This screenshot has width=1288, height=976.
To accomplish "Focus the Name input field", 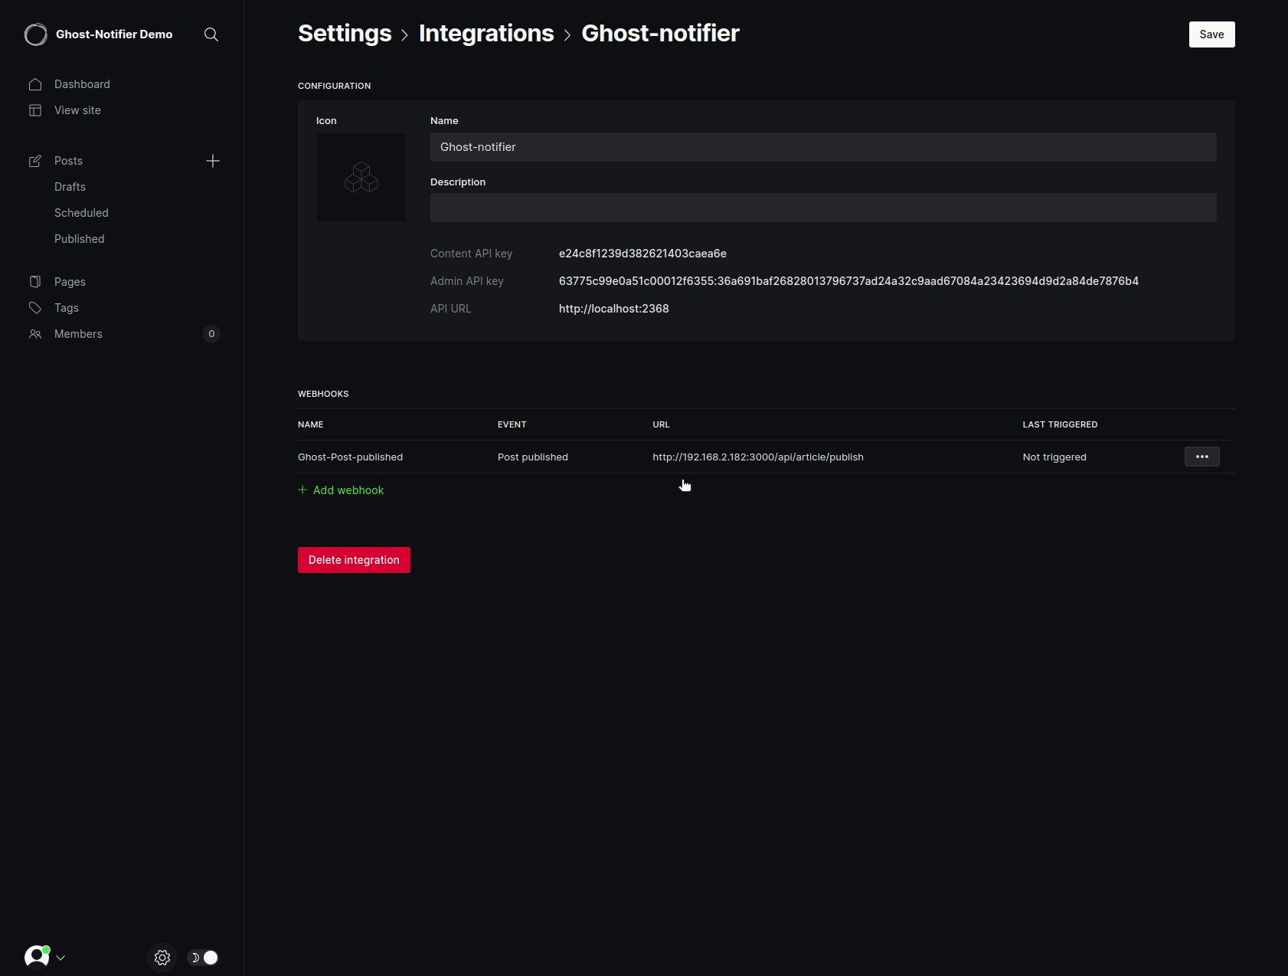I will pyautogui.click(x=823, y=147).
